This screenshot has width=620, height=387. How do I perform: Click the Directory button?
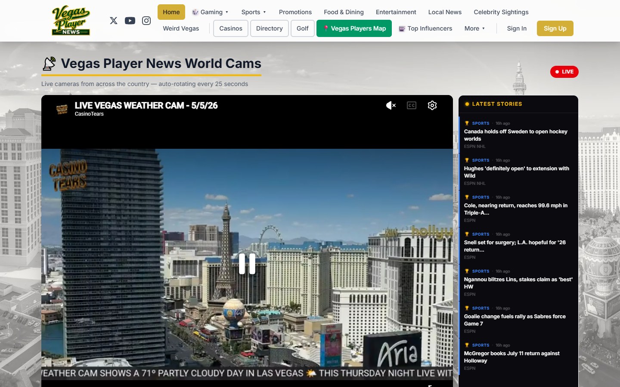[270, 28]
